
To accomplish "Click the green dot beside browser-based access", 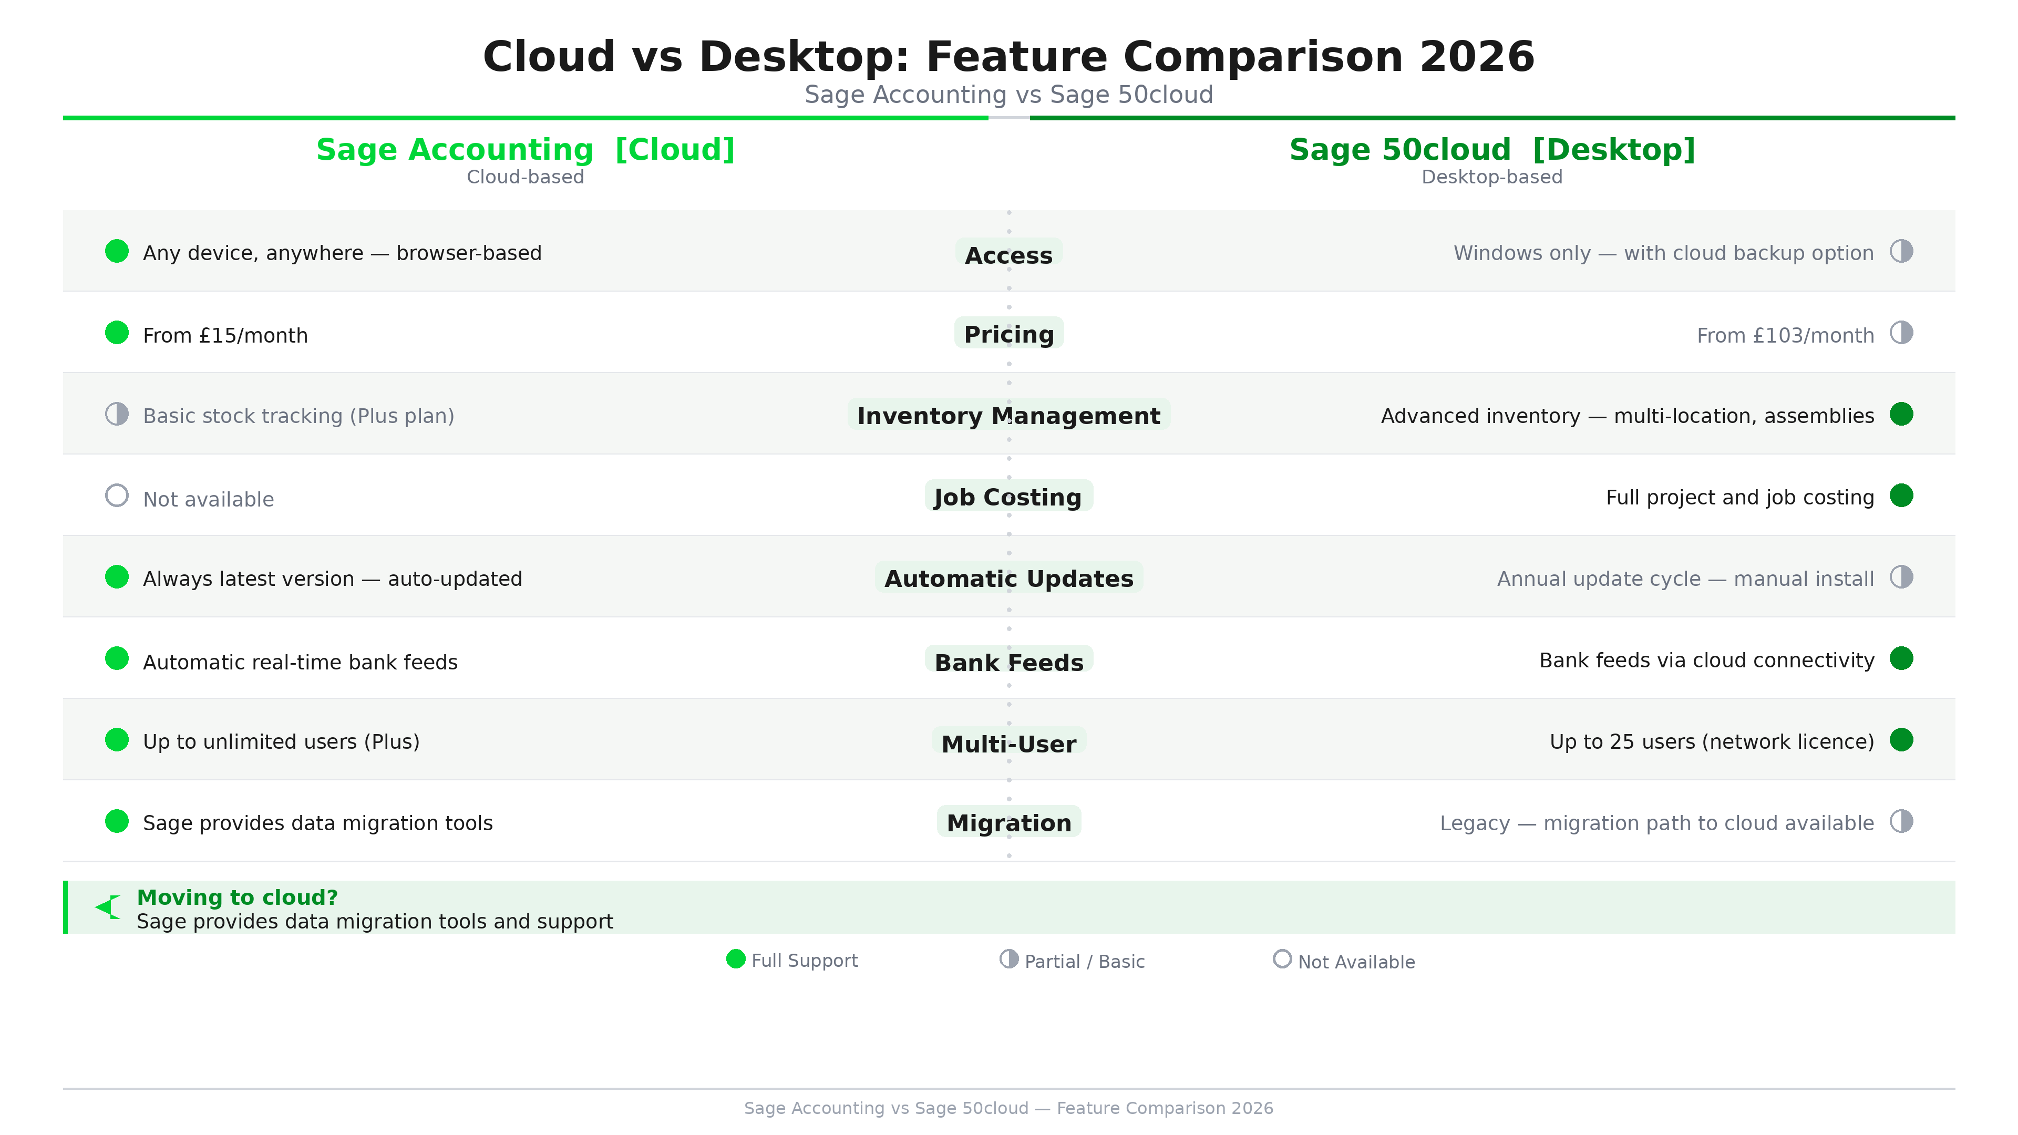I will [x=117, y=252].
